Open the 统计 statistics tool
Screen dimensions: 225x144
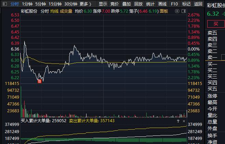150,4
